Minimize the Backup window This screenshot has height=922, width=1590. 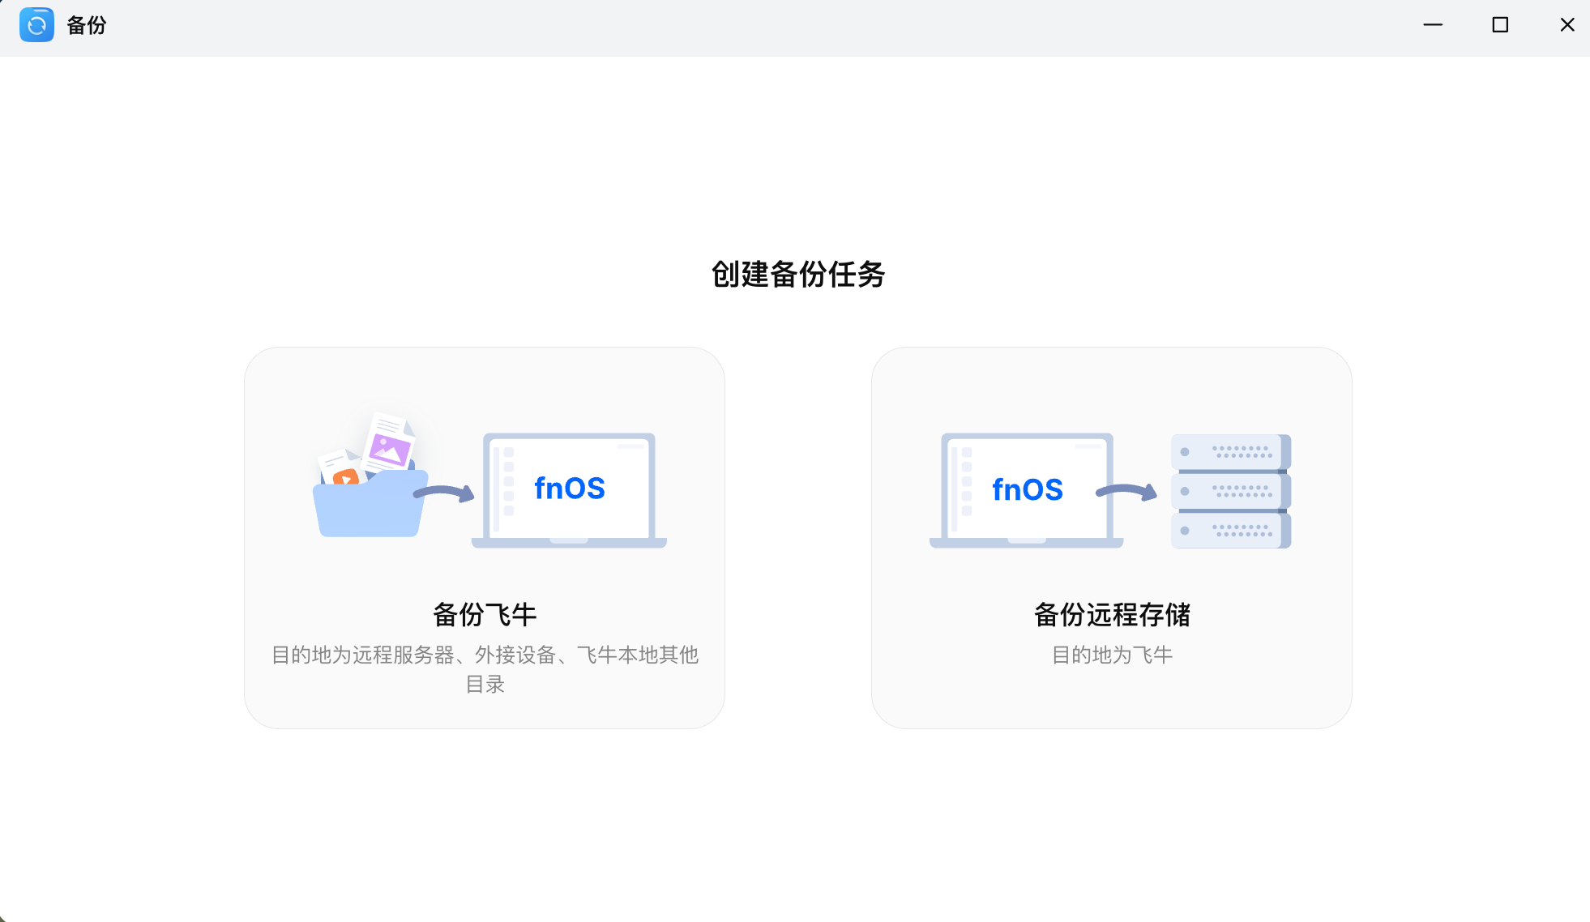click(x=1433, y=25)
